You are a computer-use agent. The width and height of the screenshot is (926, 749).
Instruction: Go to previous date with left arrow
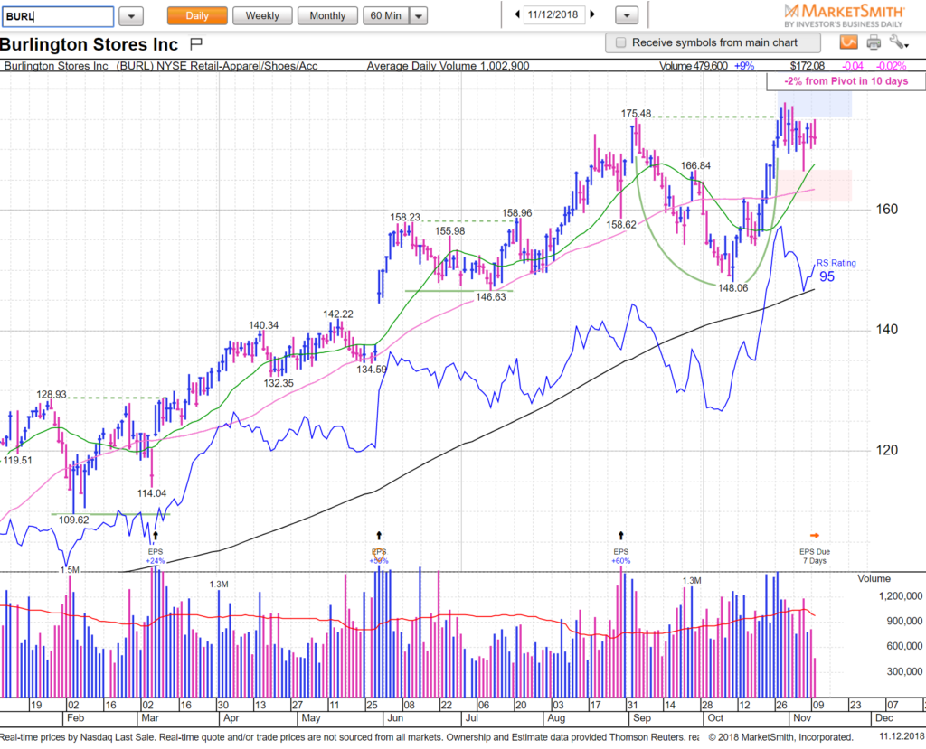point(517,14)
